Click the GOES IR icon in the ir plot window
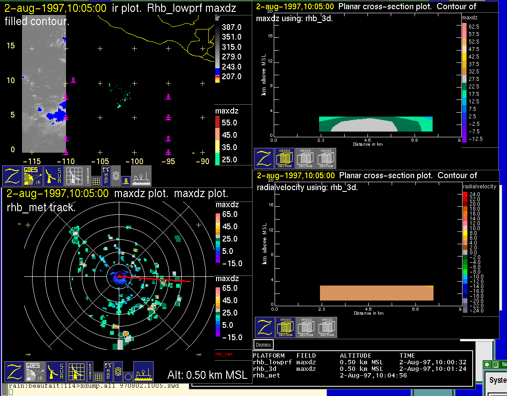This screenshot has width=507, height=396. [33, 176]
